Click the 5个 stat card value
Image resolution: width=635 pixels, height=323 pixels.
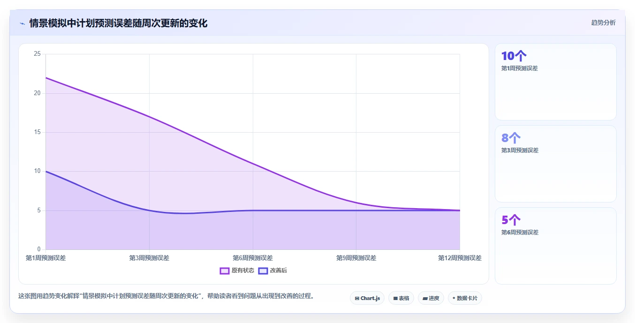tap(511, 220)
